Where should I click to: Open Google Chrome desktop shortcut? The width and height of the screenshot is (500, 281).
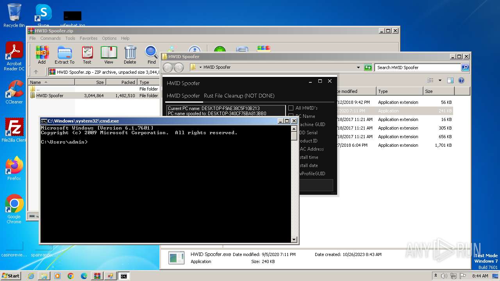14,209
